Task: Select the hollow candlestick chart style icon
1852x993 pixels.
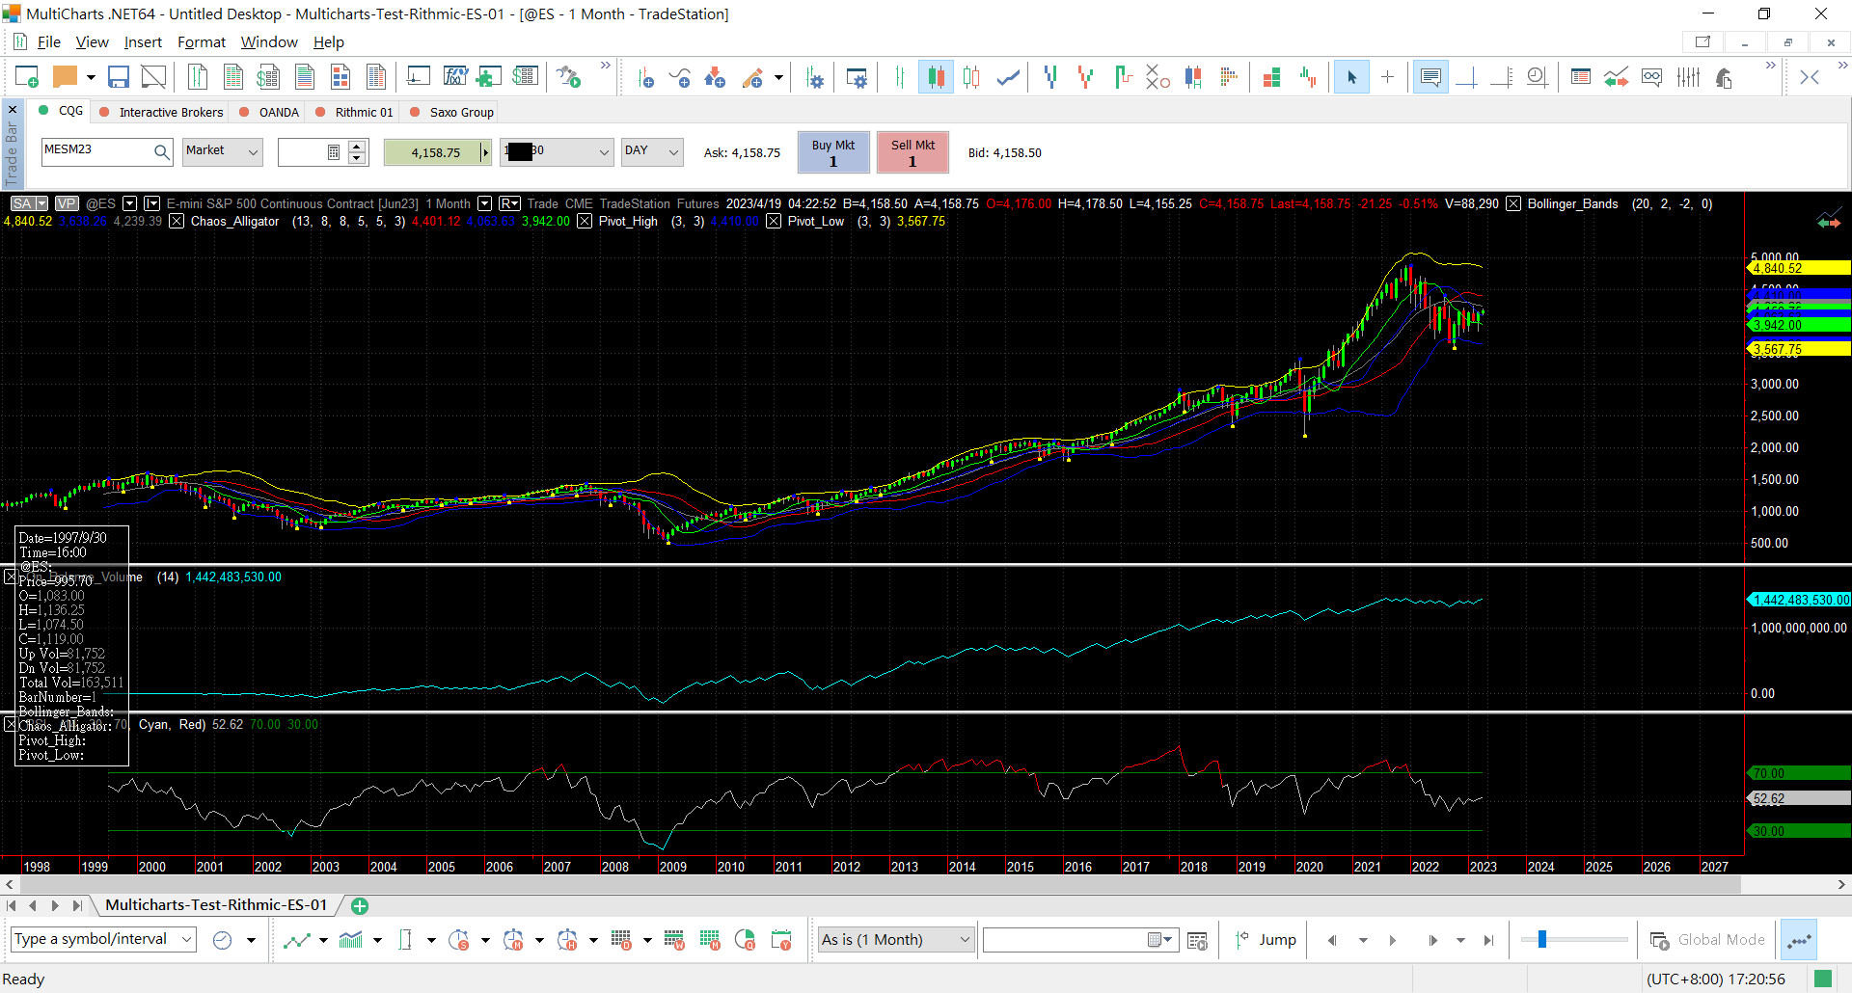Action: click(971, 77)
